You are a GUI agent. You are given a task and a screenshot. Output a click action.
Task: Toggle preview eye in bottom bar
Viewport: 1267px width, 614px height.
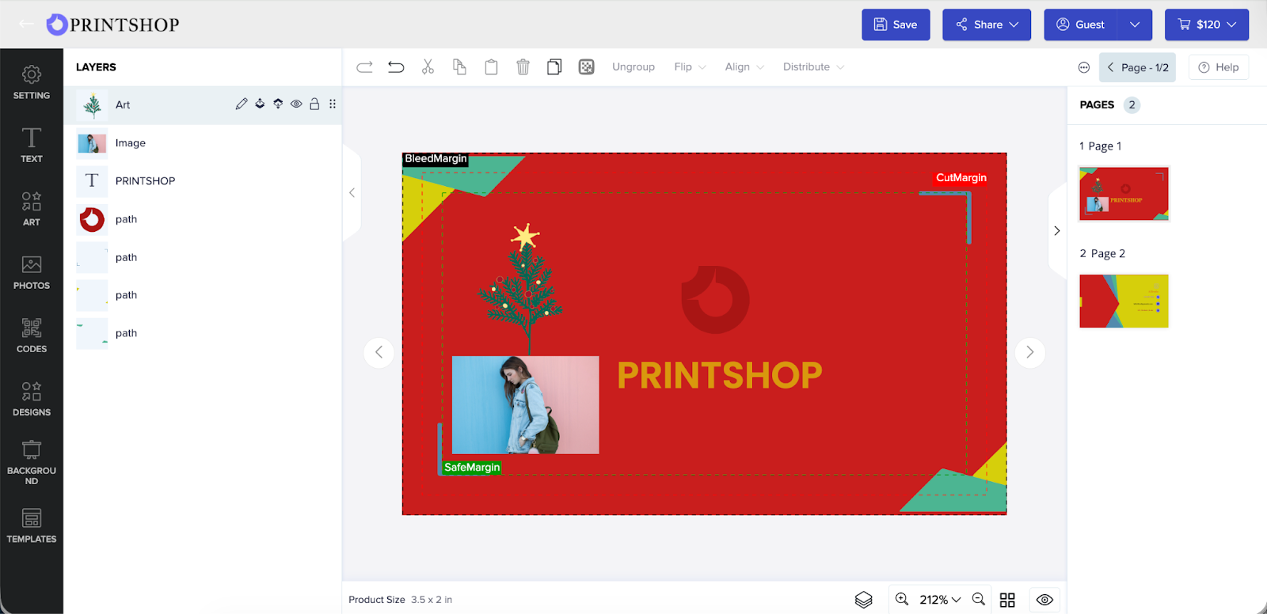1044,600
